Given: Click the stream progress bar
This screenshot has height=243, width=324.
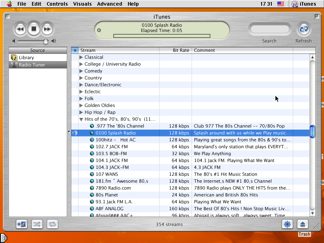Looking at the screenshot, I should click(162, 36).
